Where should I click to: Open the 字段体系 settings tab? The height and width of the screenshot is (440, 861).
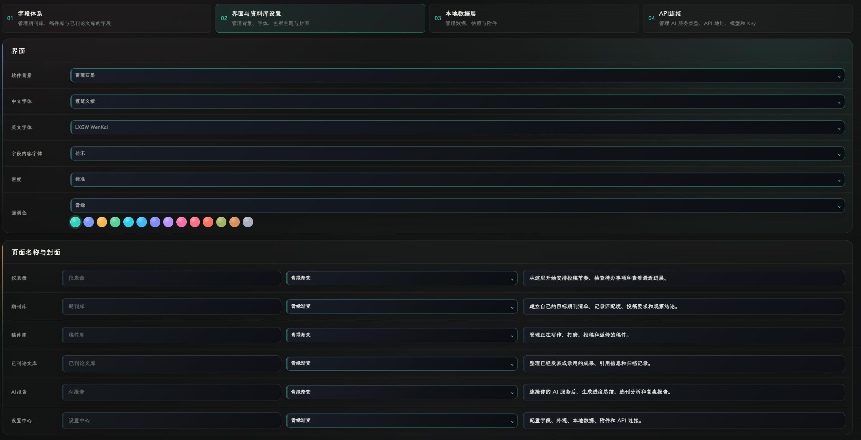coord(107,18)
